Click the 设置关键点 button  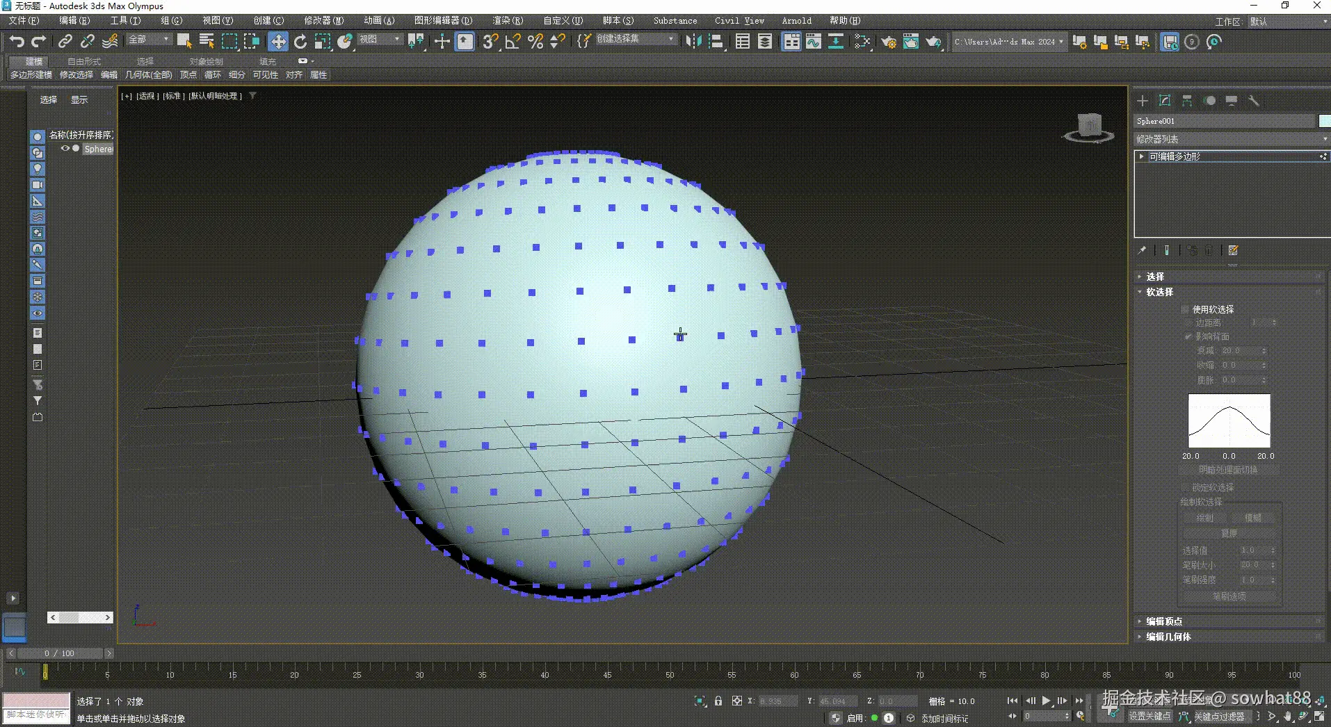(x=1151, y=717)
